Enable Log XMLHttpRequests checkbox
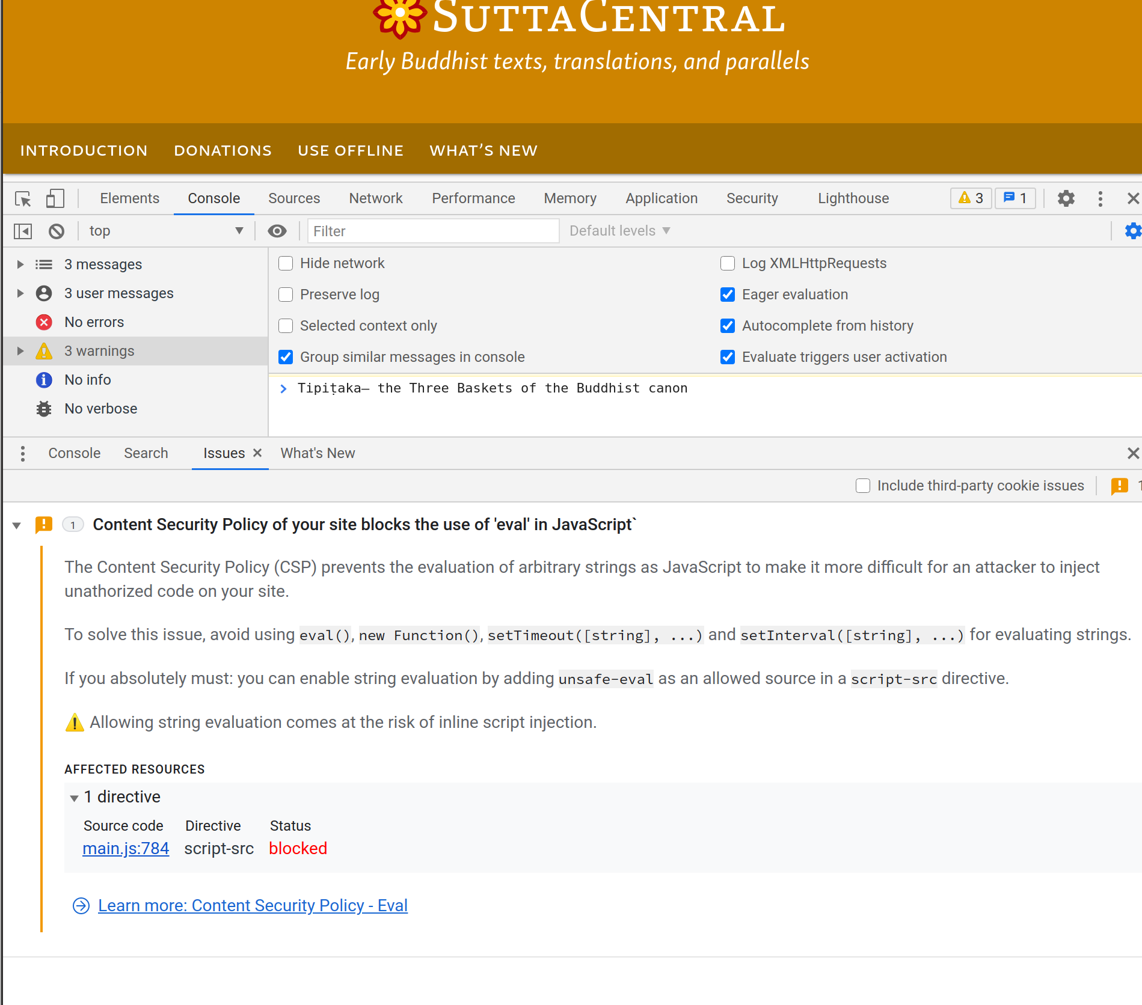The height and width of the screenshot is (1005, 1142). point(728,263)
